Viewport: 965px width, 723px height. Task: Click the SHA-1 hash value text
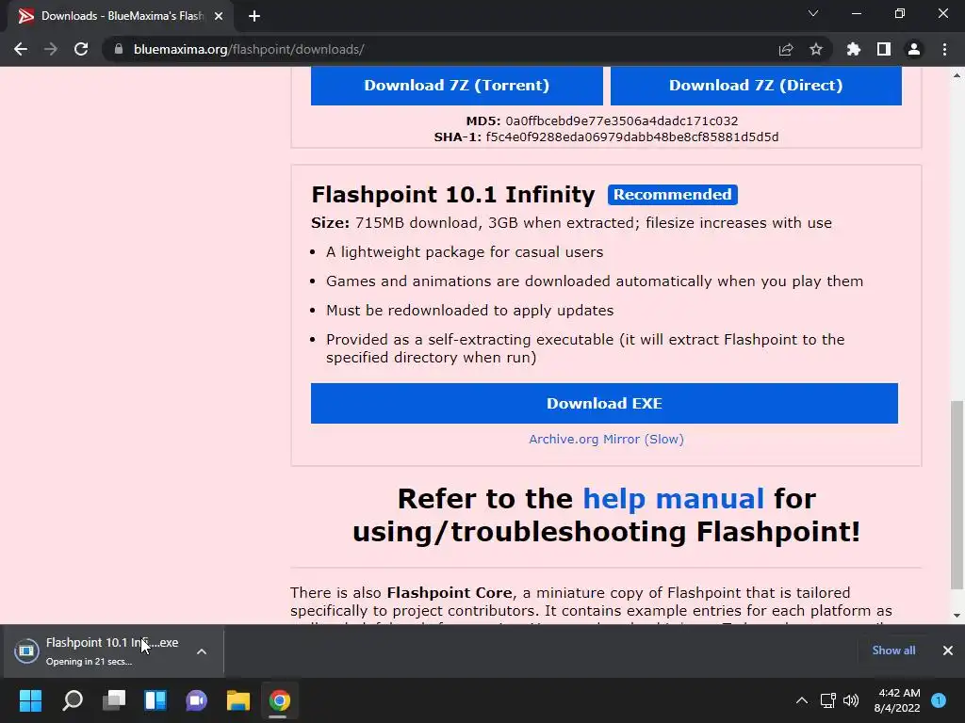coord(632,137)
